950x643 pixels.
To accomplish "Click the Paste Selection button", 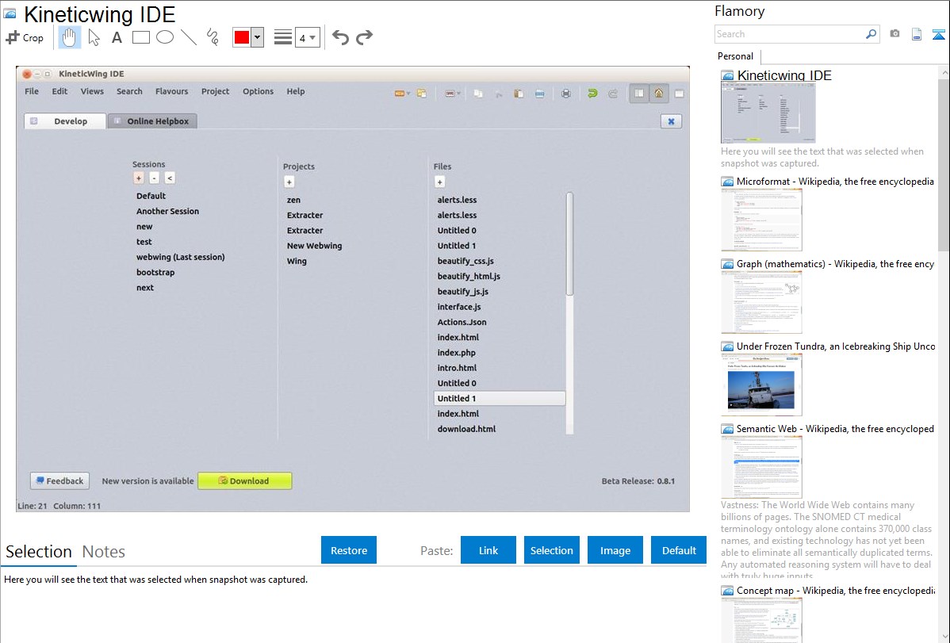I will tap(551, 550).
